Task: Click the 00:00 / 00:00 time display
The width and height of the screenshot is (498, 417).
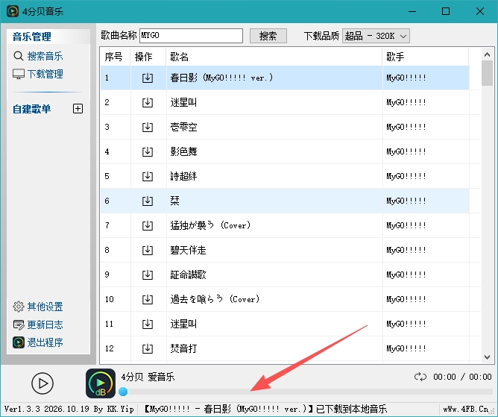Action: [x=462, y=377]
